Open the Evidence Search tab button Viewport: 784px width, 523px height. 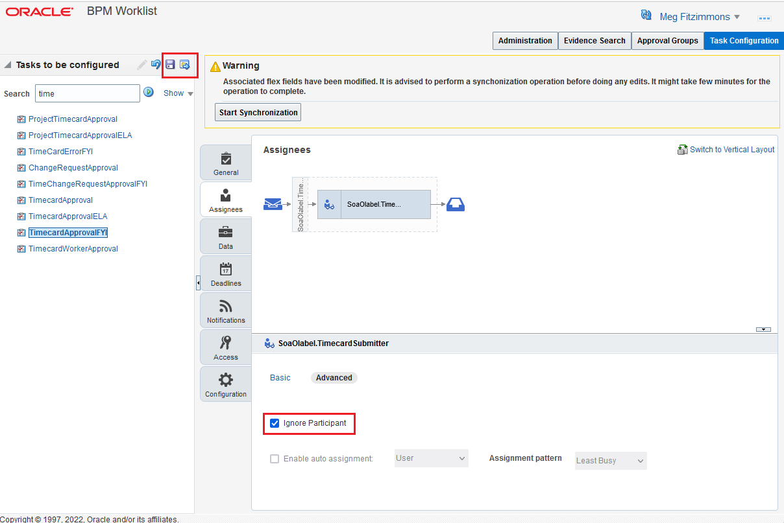pyautogui.click(x=594, y=41)
